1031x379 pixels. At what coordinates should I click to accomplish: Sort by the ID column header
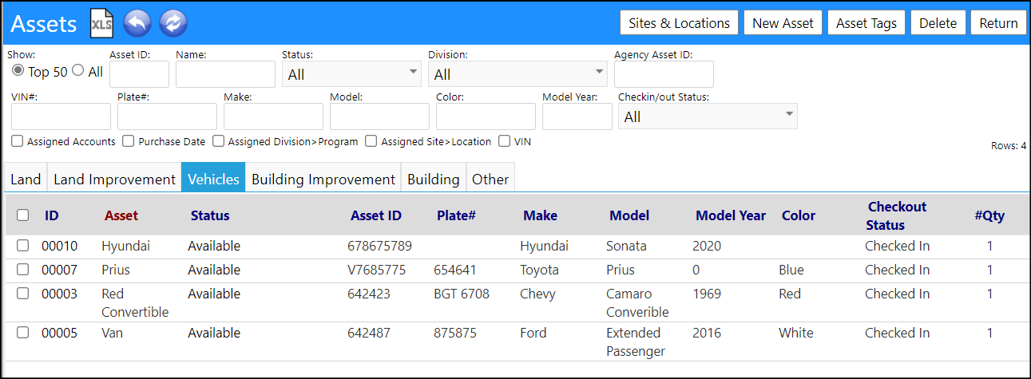pos(52,215)
